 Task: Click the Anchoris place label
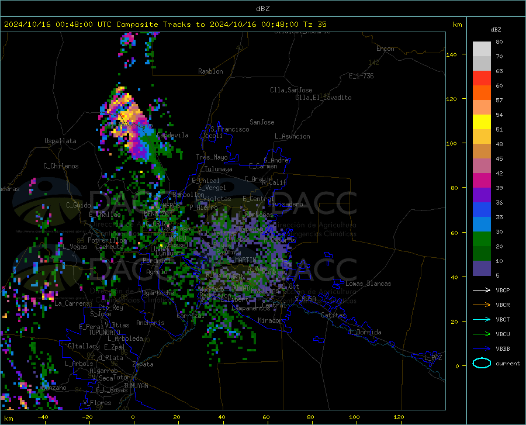(150, 323)
